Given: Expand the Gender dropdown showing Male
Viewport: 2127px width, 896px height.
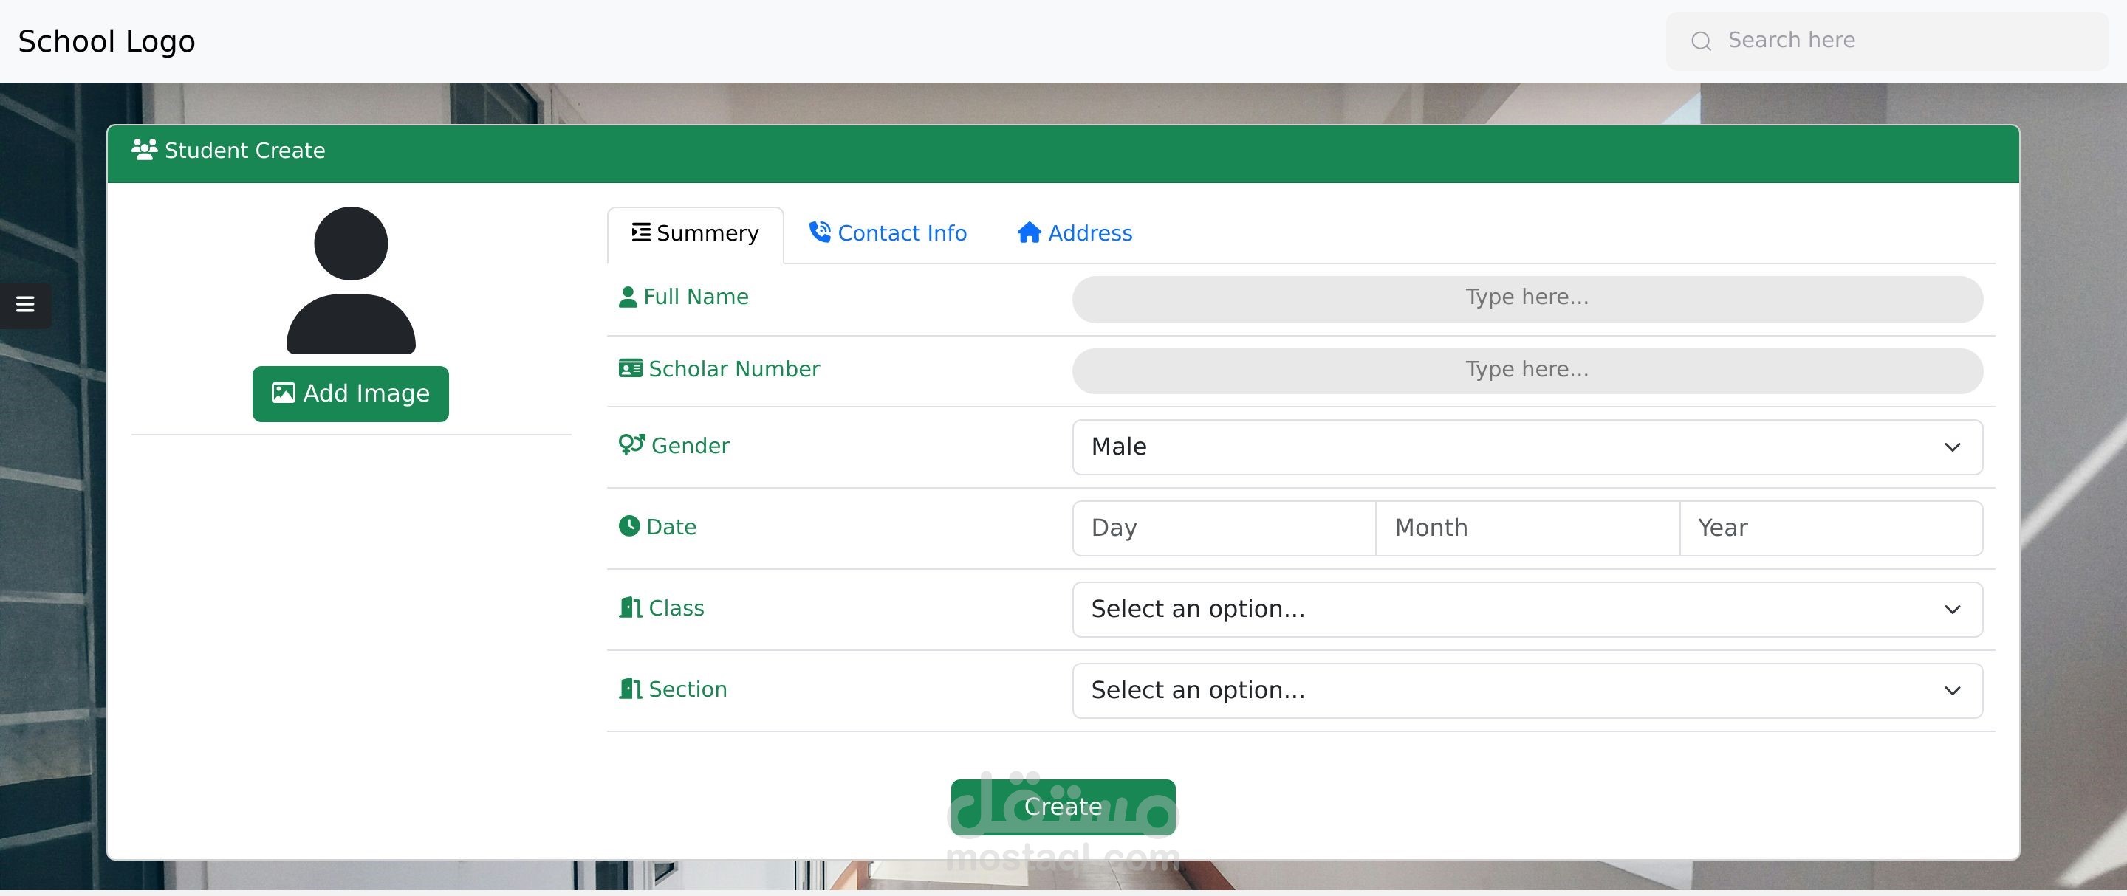Looking at the screenshot, I should click(1527, 447).
